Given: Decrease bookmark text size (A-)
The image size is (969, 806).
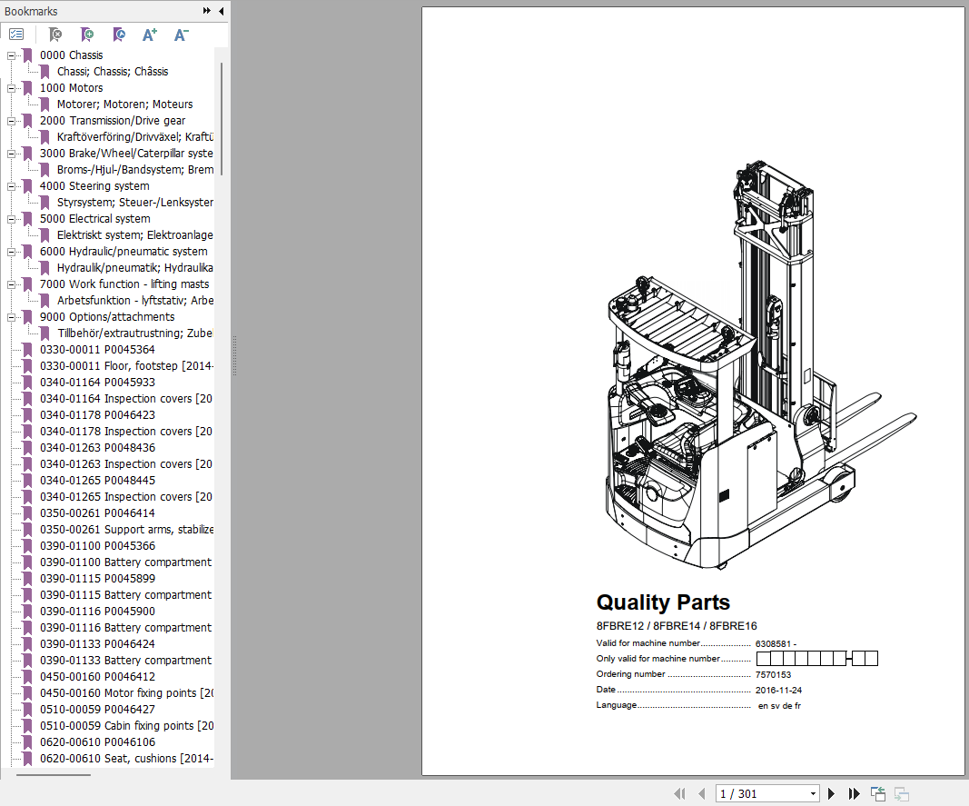Looking at the screenshot, I should point(181,35).
